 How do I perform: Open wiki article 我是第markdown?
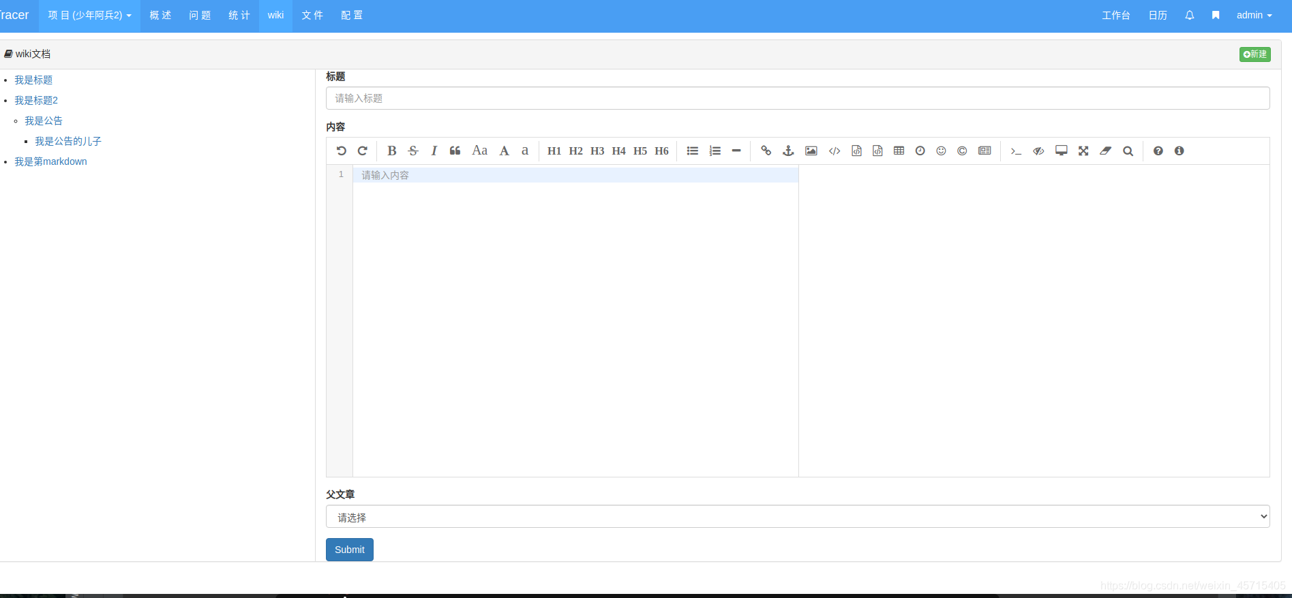point(50,162)
